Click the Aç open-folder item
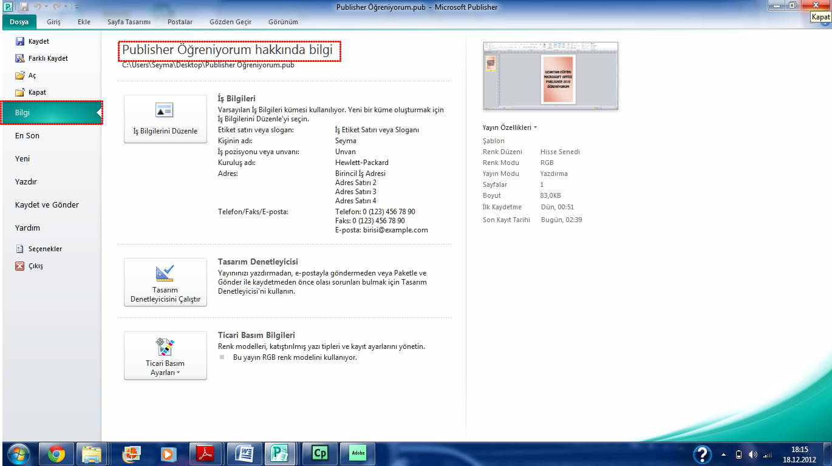Viewport: 832px width, 466px height. 26,75
